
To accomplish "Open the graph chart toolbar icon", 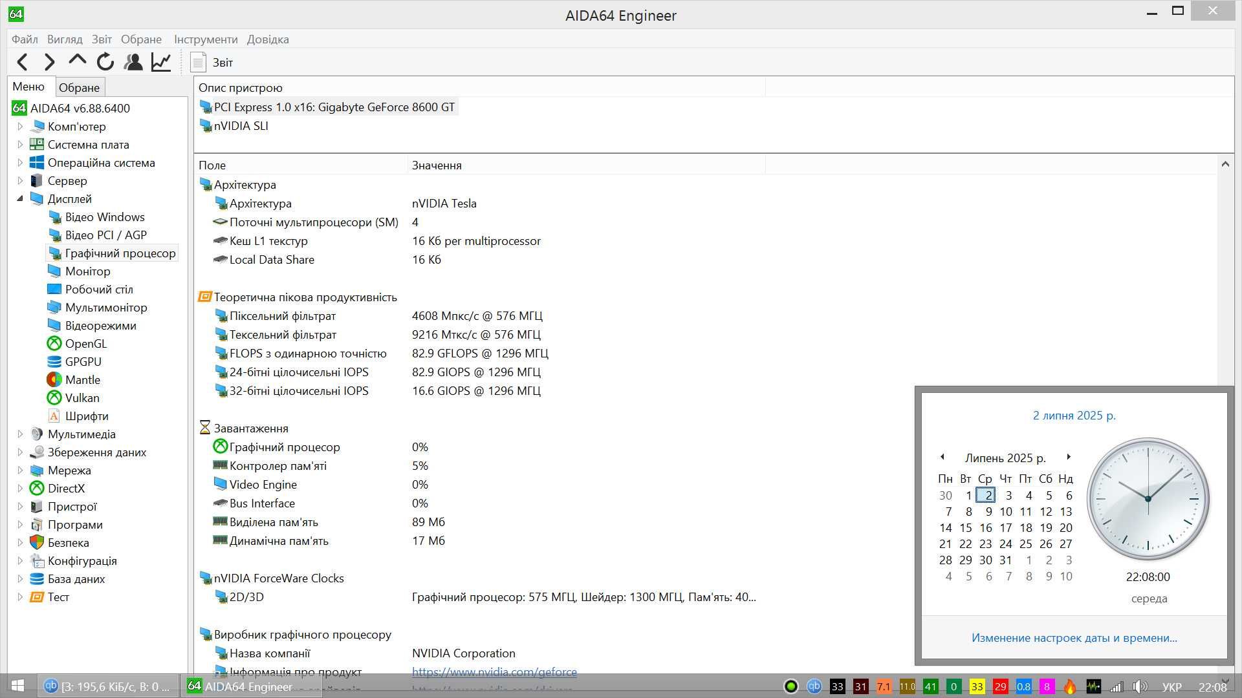I will pyautogui.click(x=161, y=62).
